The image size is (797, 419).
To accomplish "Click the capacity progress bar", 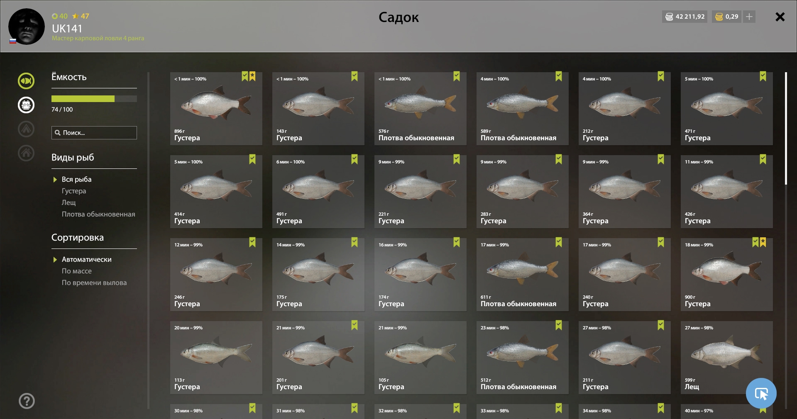I will 94,99.
